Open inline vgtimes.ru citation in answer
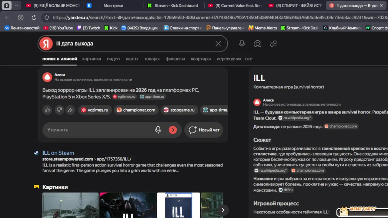The image size is (388, 218). pyautogui.click(x=125, y=97)
